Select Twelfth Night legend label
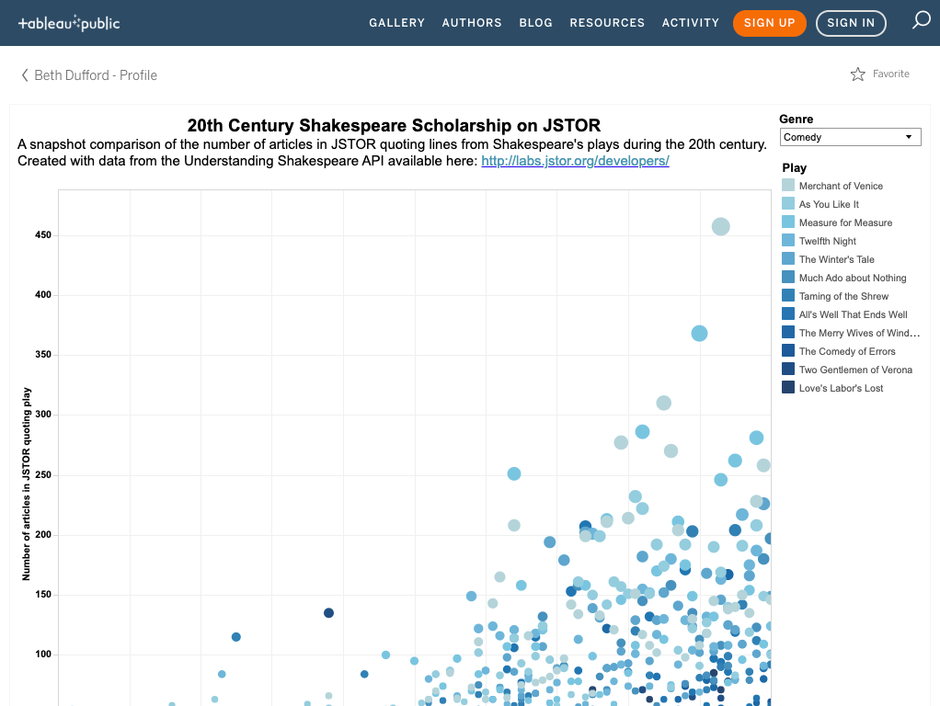The width and height of the screenshot is (940, 706). (827, 241)
